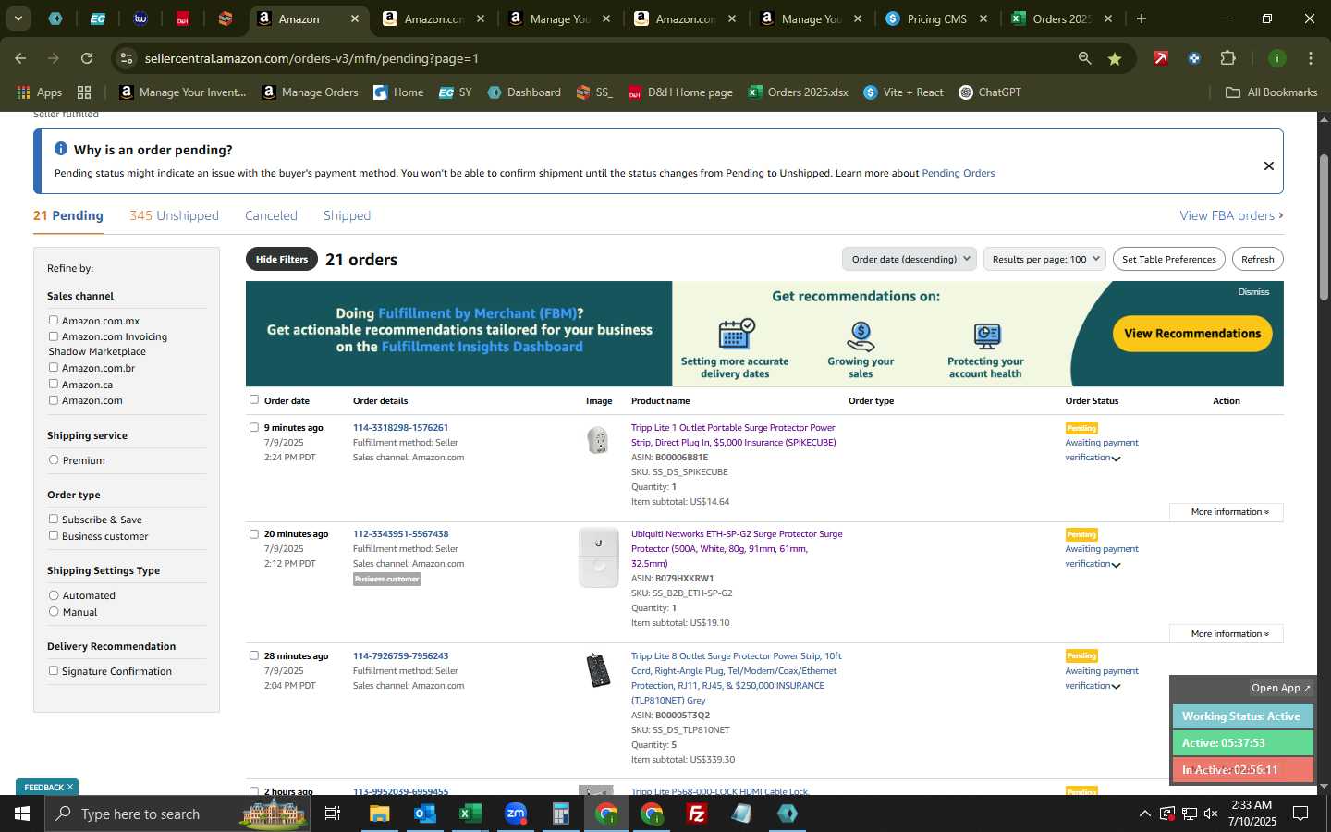Show hidden system tray icons
Screen dimensions: 1331x832
tap(1144, 814)
